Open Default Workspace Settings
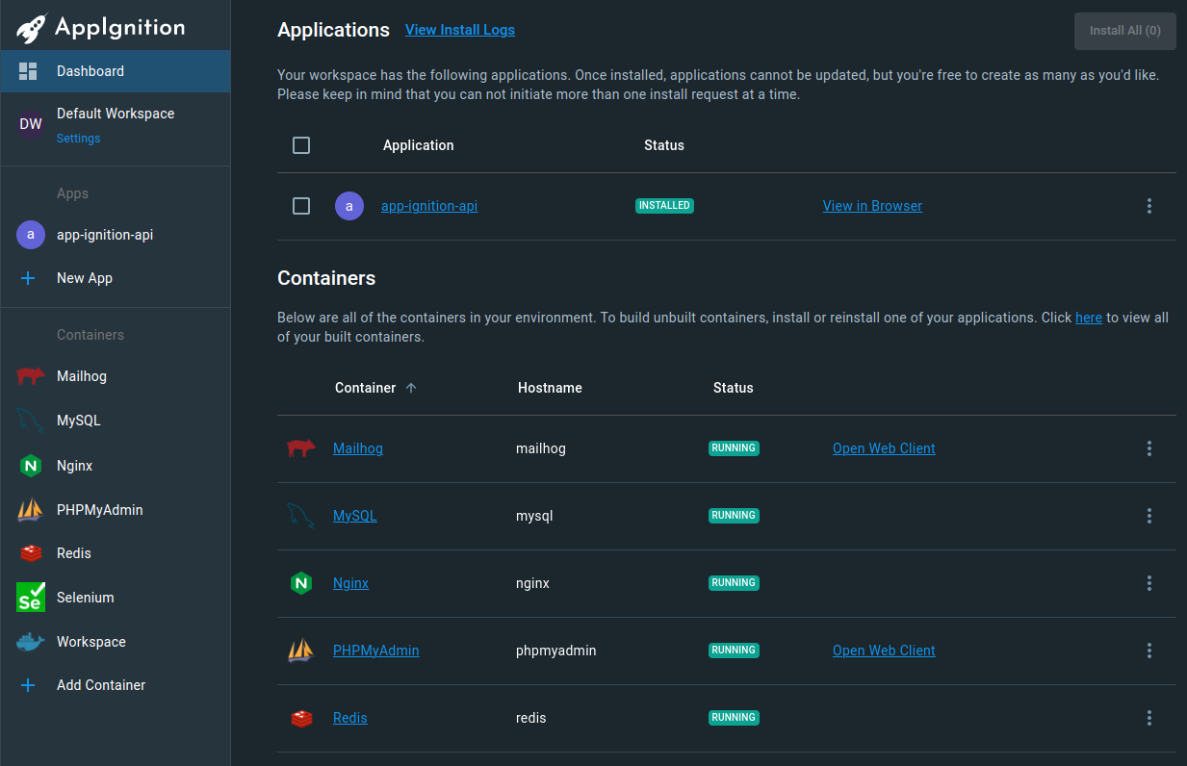The image size is (1187, 766). click(x=77, y=138)
